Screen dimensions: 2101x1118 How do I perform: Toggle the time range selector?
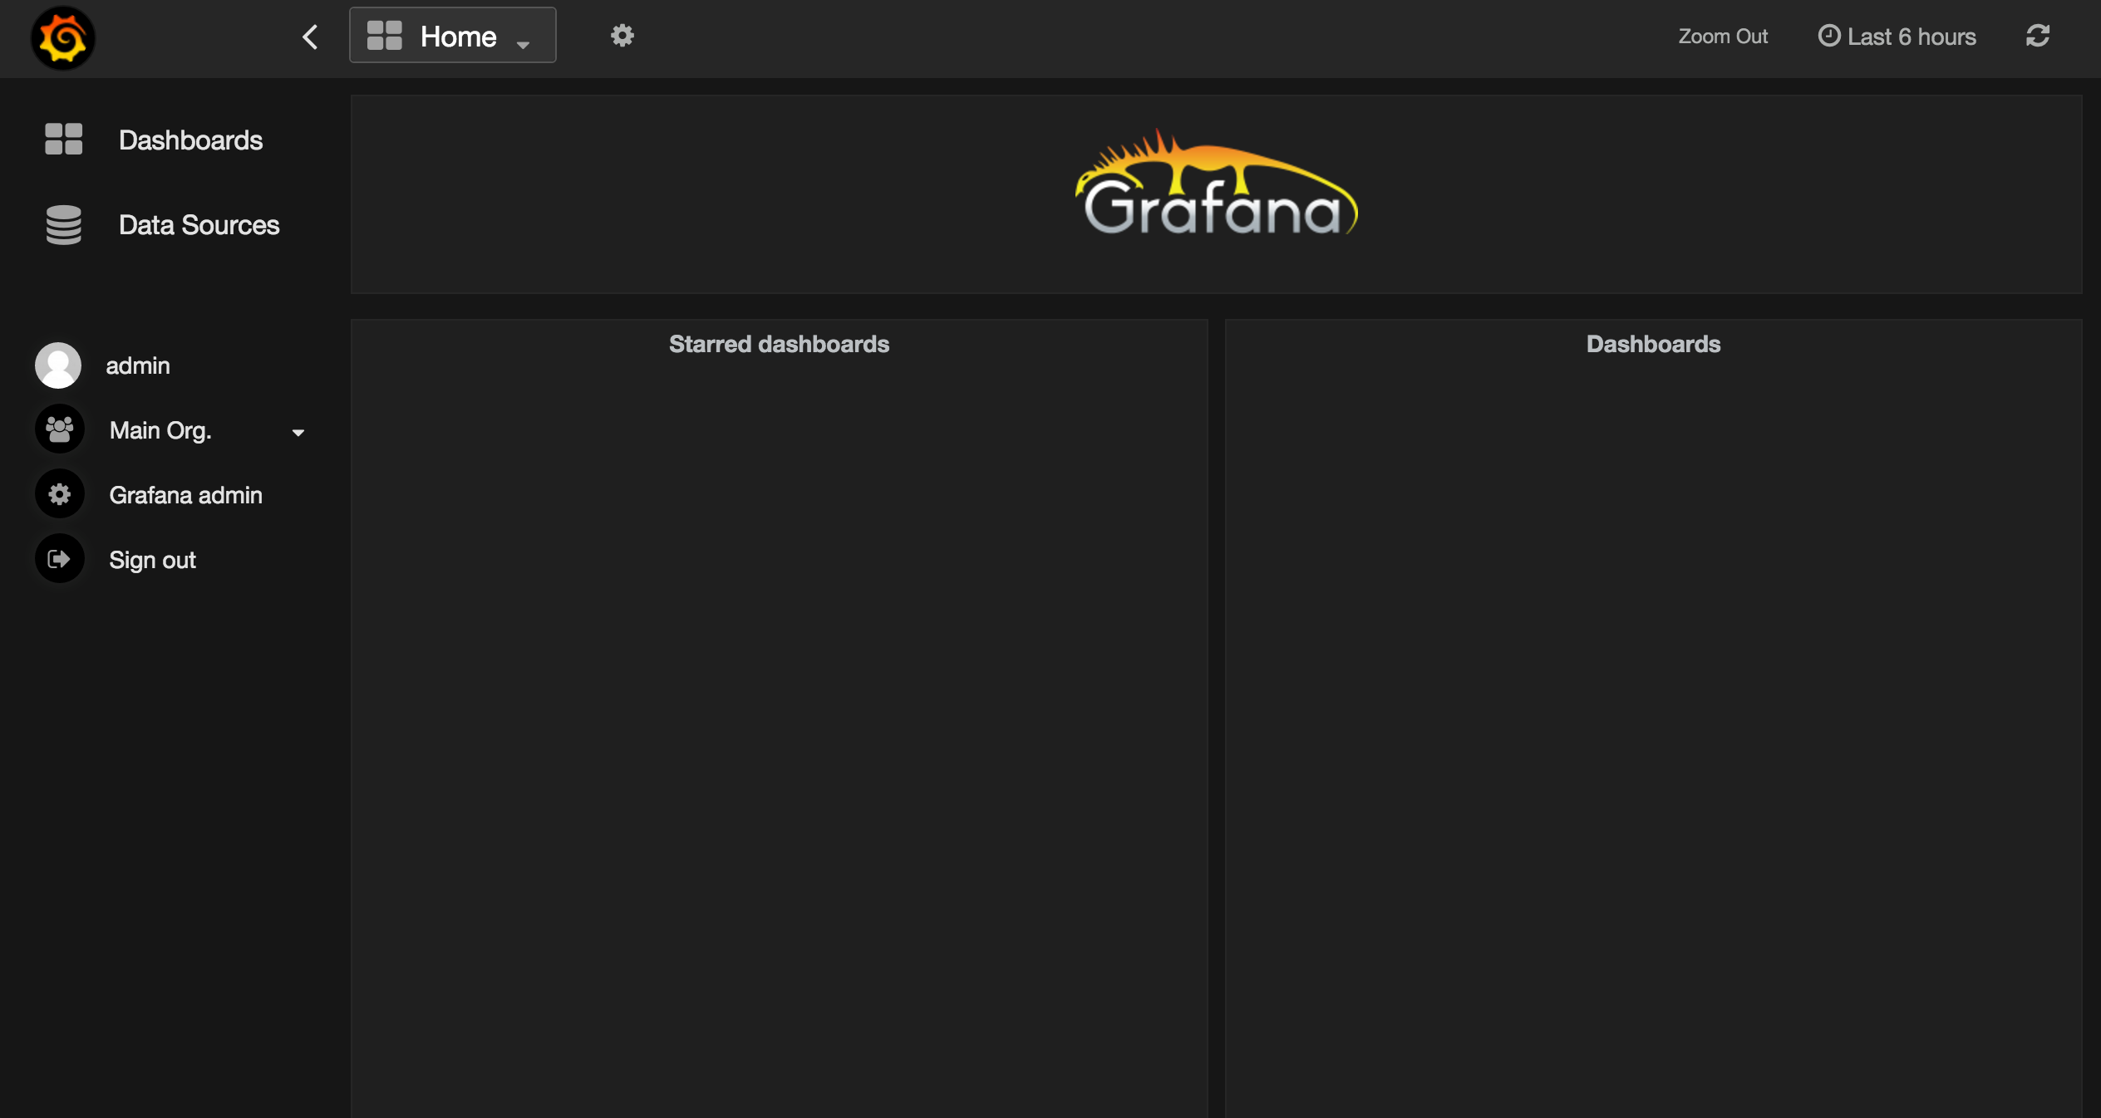(1897, 35)
